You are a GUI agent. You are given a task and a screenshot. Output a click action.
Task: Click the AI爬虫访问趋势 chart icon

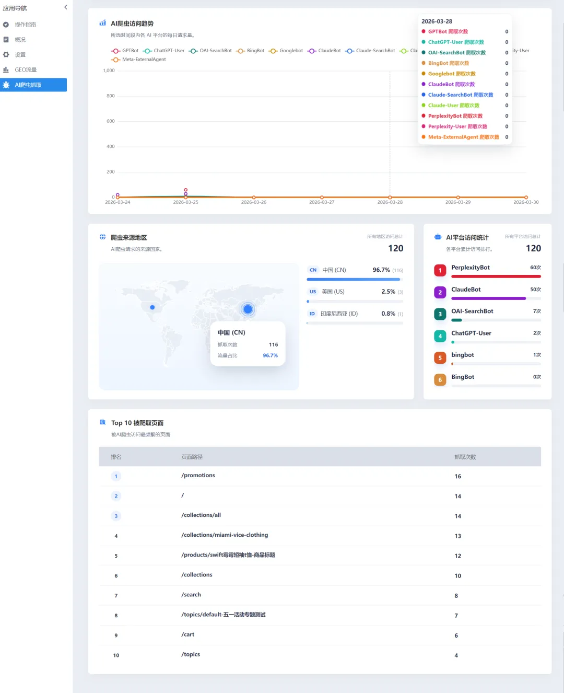pos(103,23)
